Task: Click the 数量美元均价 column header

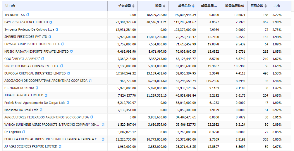Action: [235, 6]
